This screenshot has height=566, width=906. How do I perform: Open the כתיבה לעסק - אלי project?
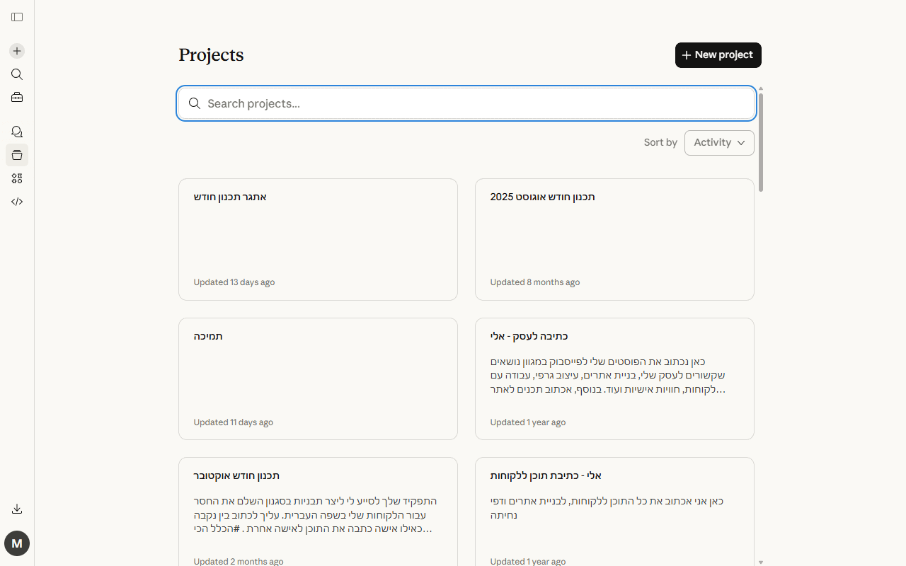pyautogui.click(x=614, y=379)
